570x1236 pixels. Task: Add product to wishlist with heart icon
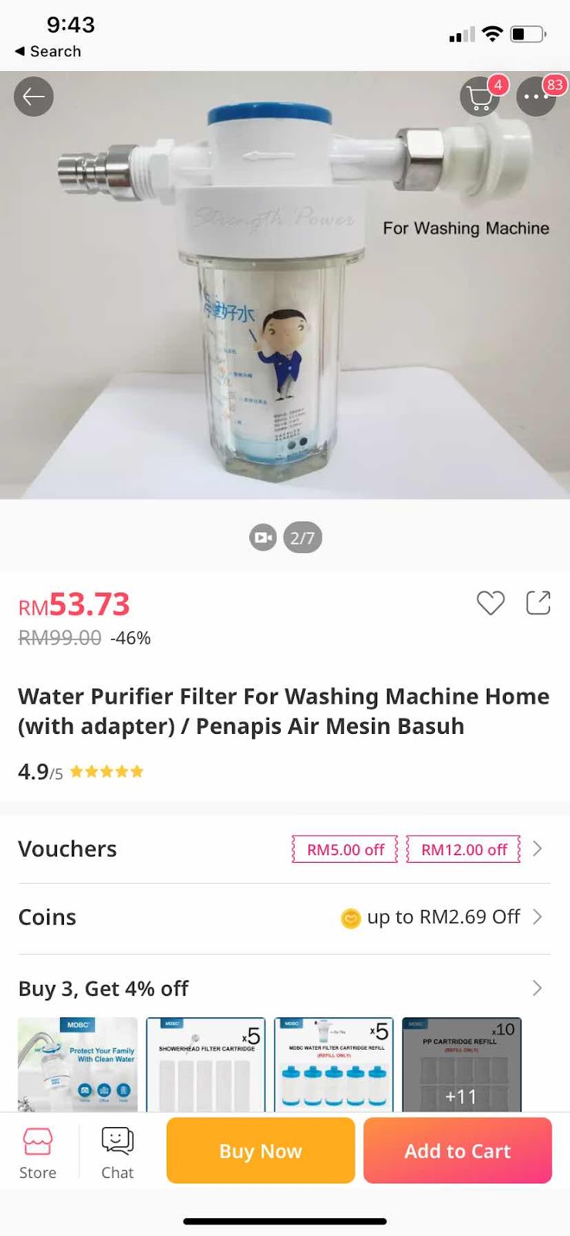coord(491,603)
